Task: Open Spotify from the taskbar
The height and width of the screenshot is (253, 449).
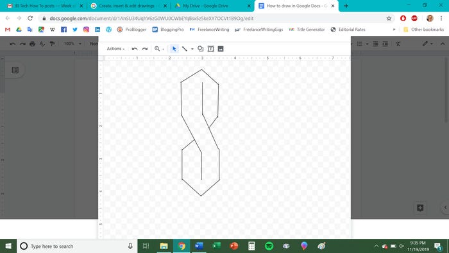Action: tap(269, 246)
